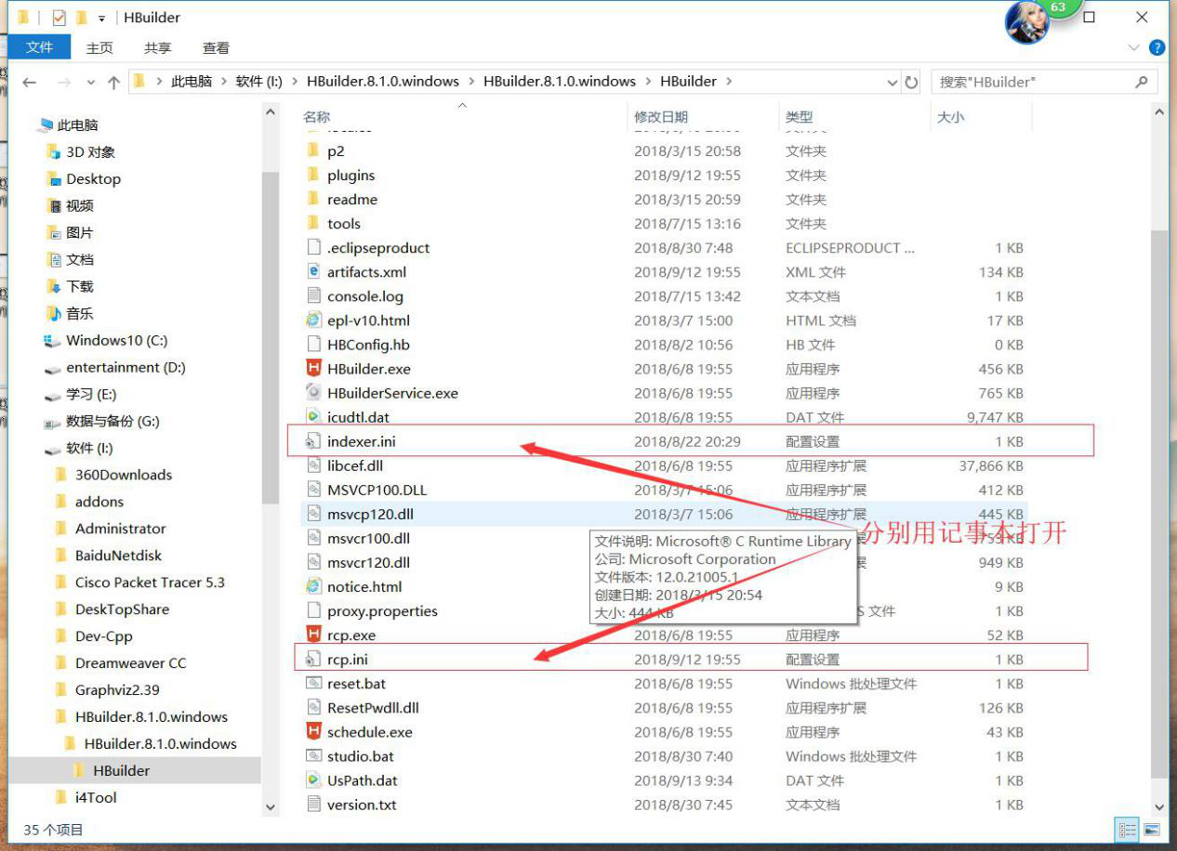Select the proxy.properties file name
Image resolution: width=1177 pixels, height=851 pixels.
(x=382, y=610)
